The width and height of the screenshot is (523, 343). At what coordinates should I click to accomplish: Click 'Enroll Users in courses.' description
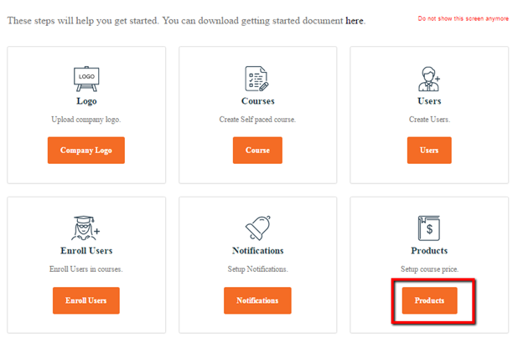86,269
